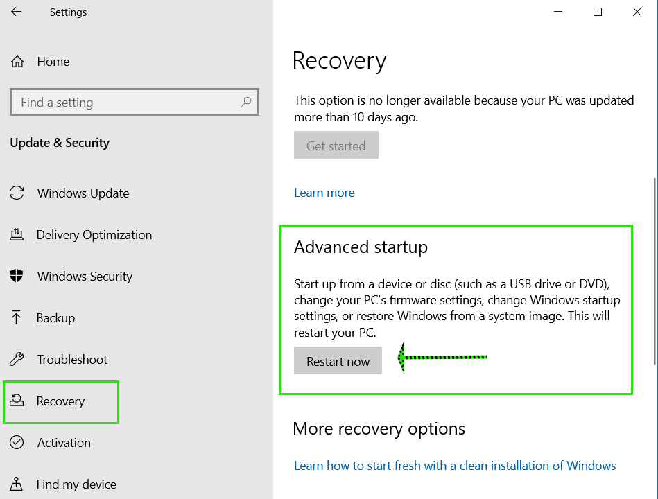
Task: Open the clean installation of Windows link
Action: [x=455, y=466]
